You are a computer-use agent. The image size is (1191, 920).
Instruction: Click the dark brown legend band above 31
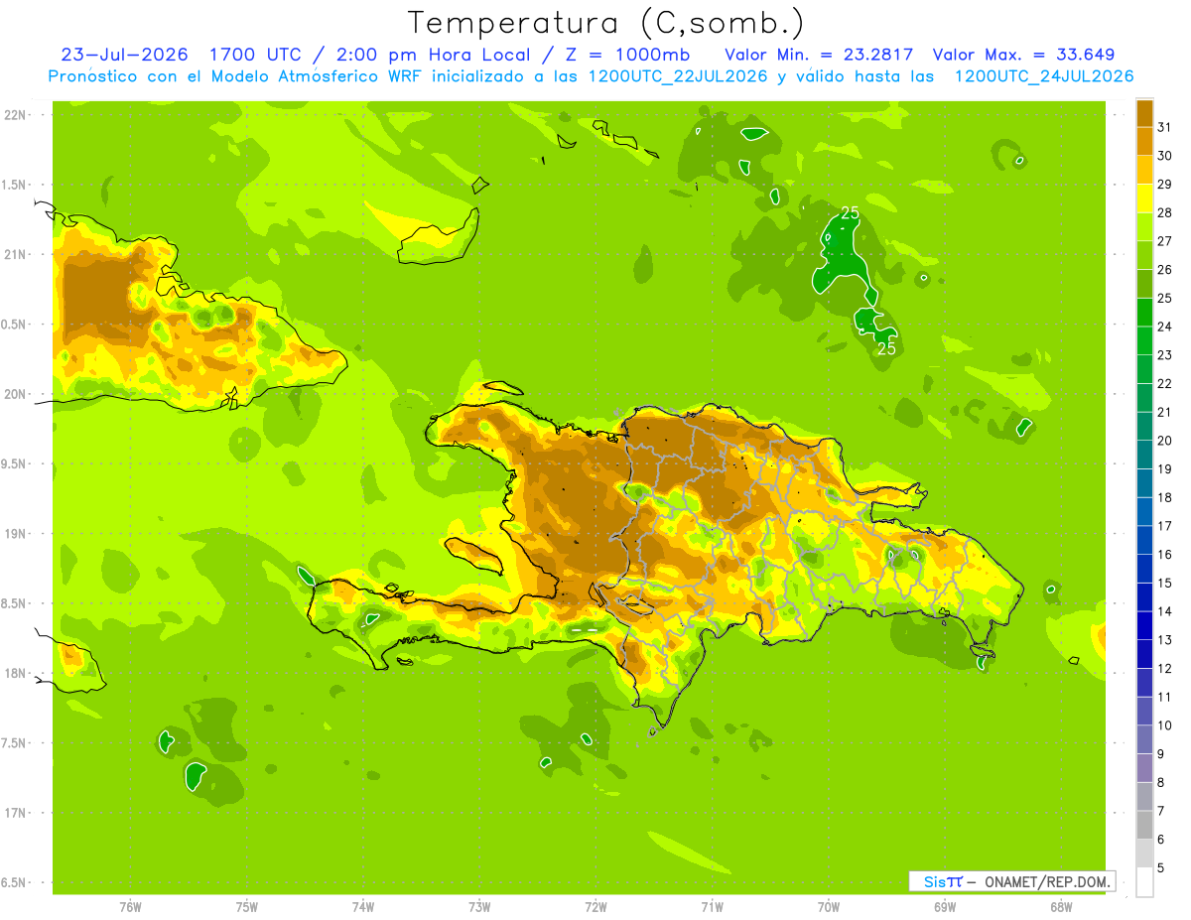pos(1144,113)
